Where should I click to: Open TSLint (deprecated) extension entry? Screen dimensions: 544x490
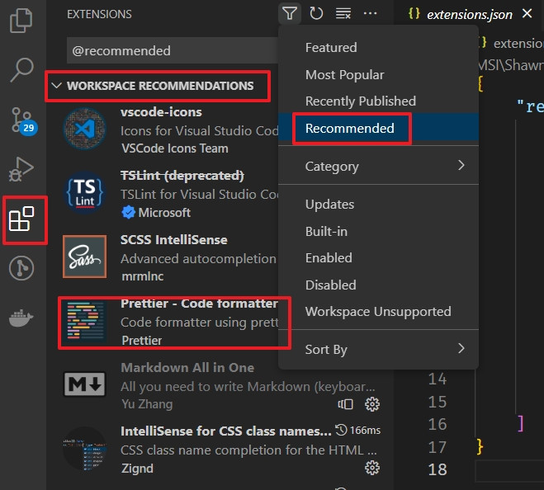coord(163,194)
